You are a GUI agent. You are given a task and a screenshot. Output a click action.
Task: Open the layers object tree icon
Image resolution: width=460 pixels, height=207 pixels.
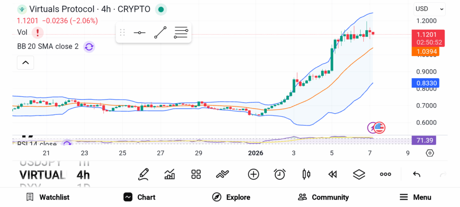pos(358,174)
